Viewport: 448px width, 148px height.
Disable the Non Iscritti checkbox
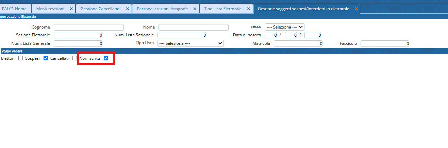click(x=106, y=58)
